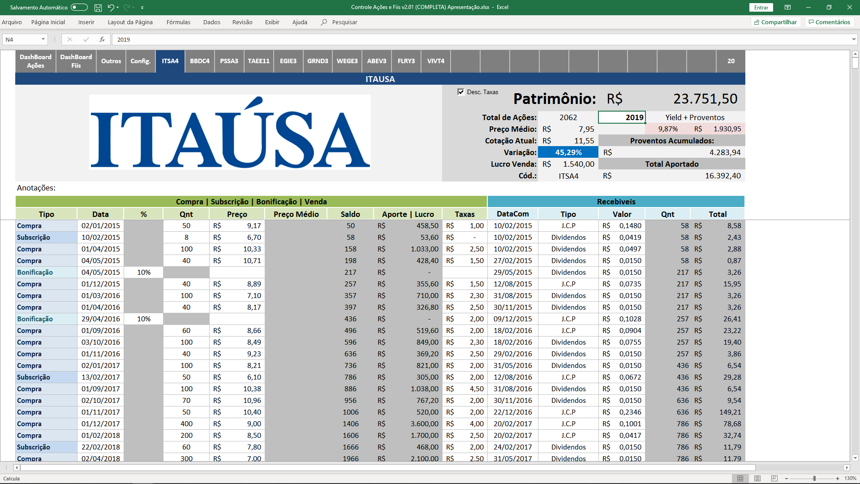This screenshot has height=484, width=860.
Task: Go to DashBoard Ações sheet button
Action: click(35, 61)
